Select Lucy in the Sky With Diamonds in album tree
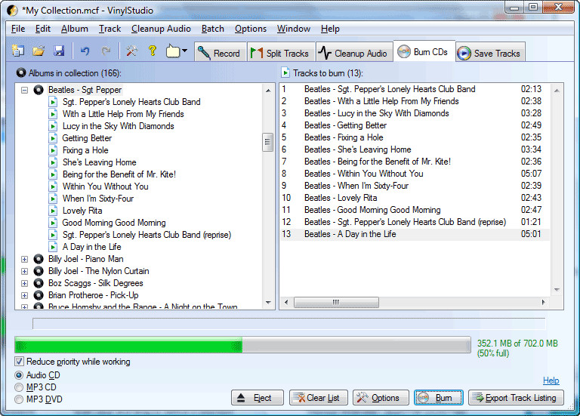Viewport: 580px width, 416px height. (x=118, y=126)
